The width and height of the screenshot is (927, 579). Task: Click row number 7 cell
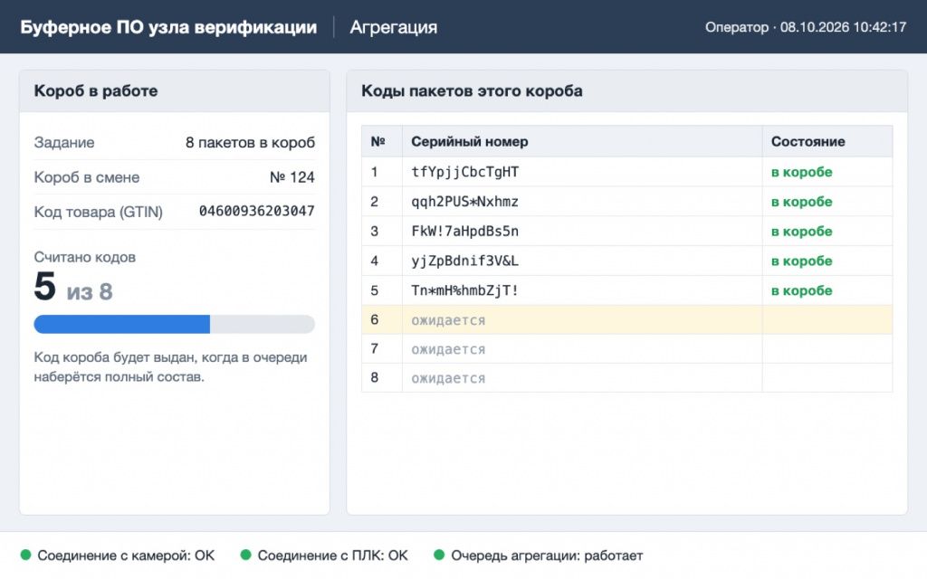point(382,348)
